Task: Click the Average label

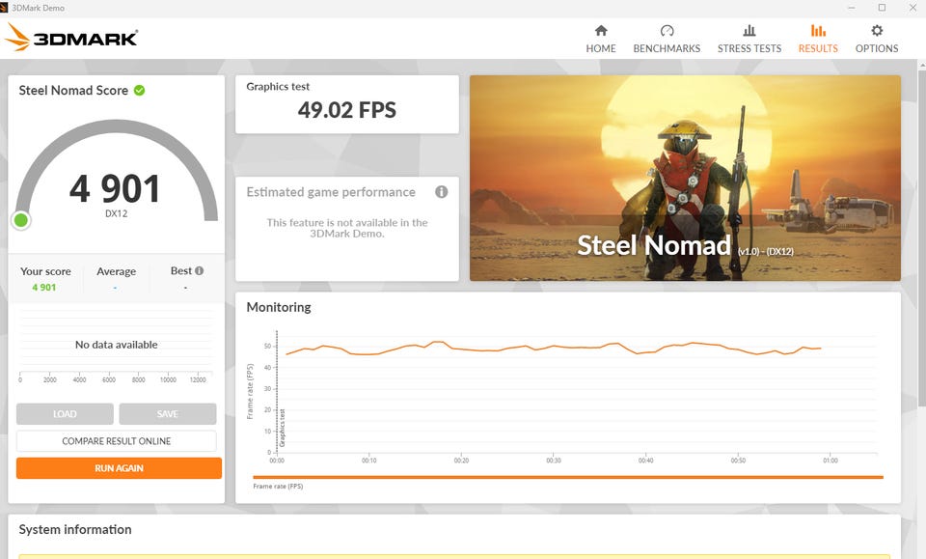Action: (x=117, y=271)
